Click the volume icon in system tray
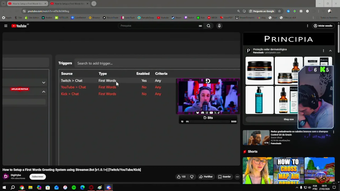340x191 pixels. pyautogui.click(x=309, y=188)
